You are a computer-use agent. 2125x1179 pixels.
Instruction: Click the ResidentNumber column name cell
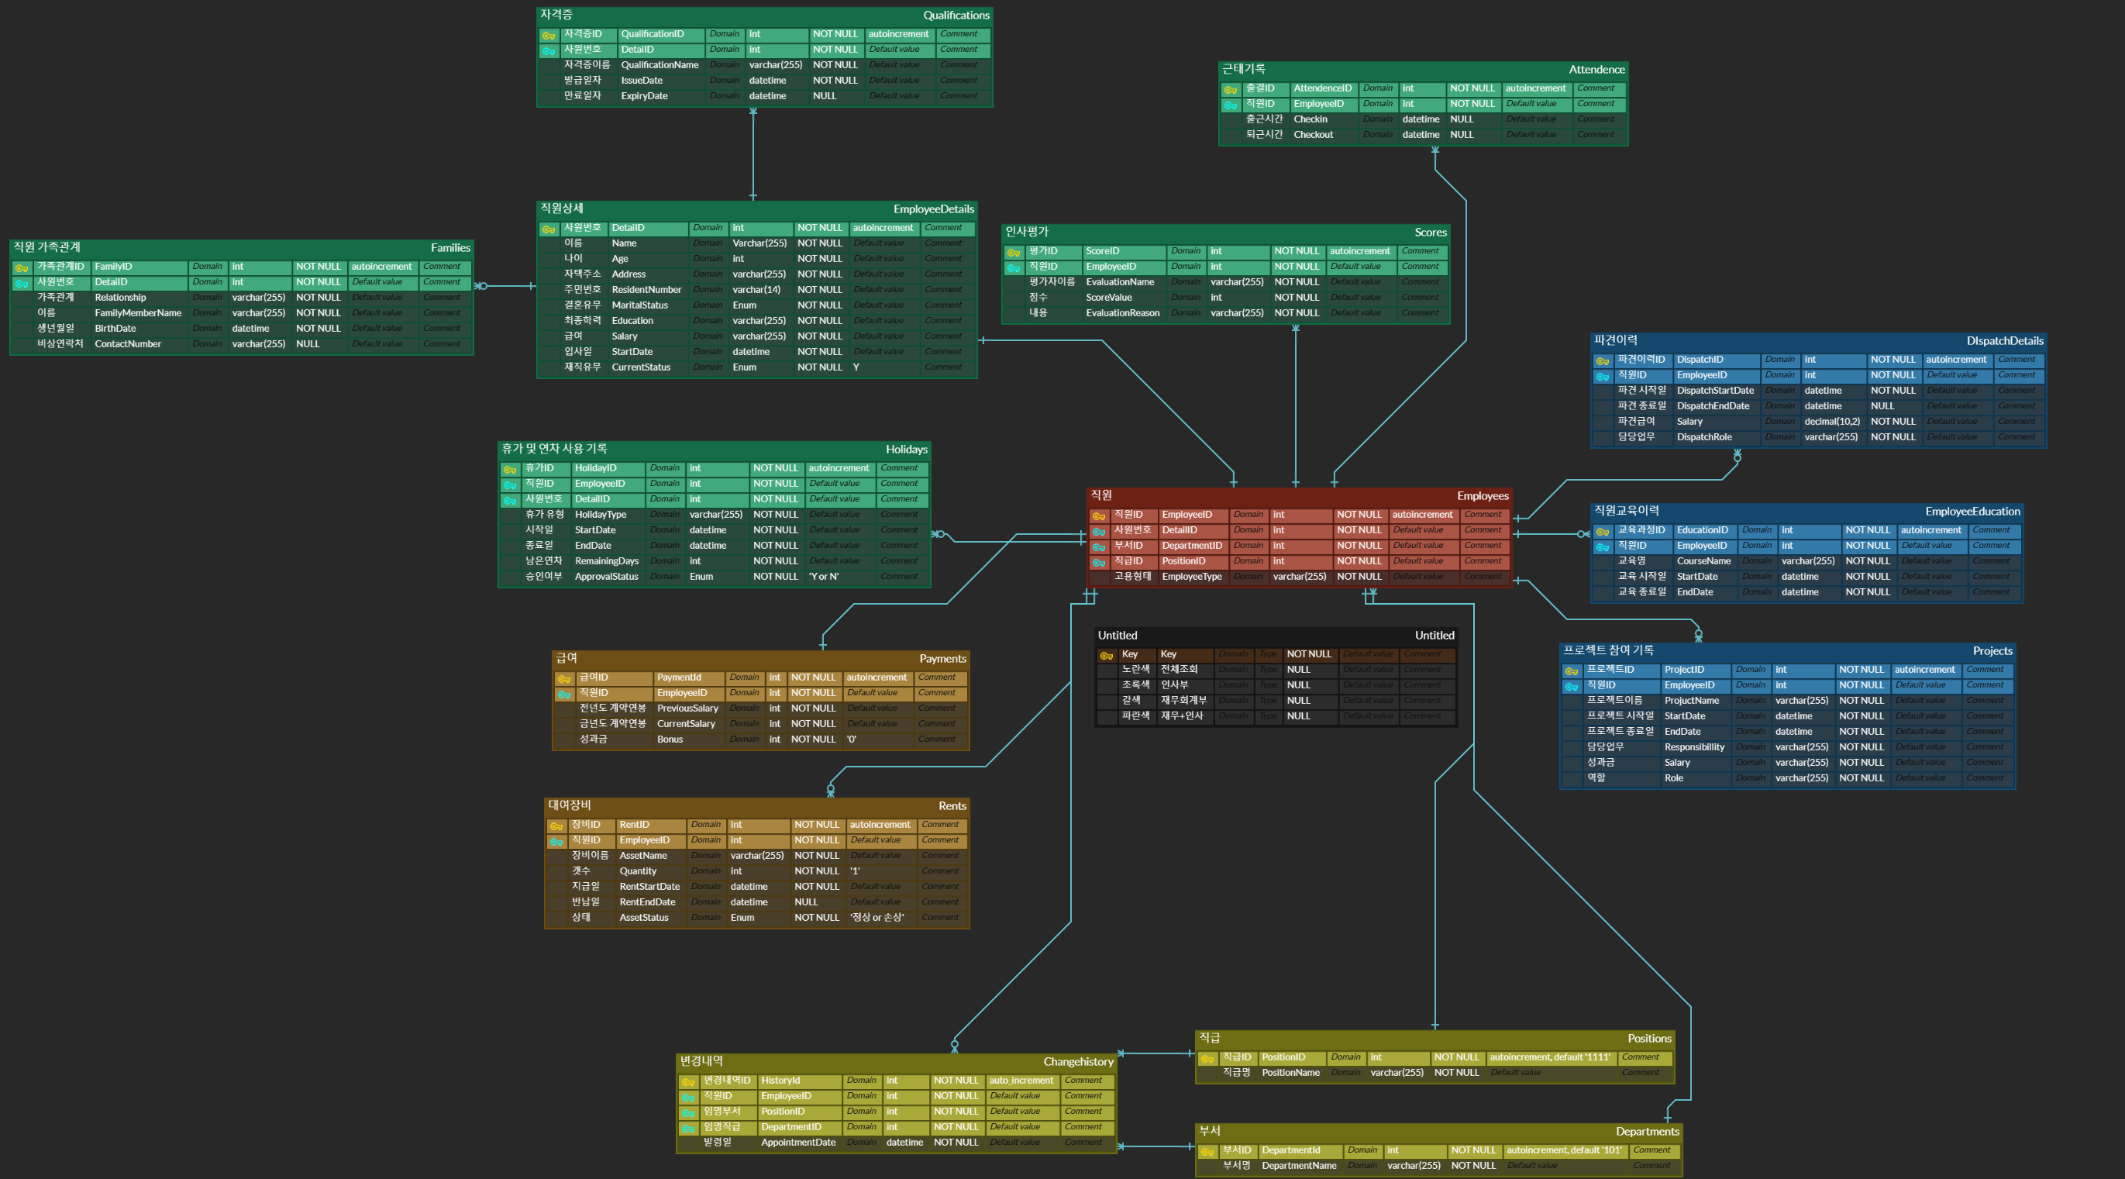coord(647,290)
